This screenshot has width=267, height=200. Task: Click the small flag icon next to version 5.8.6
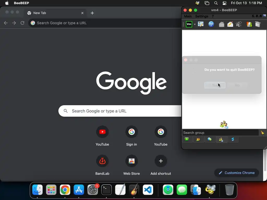[x=264, y=15]
